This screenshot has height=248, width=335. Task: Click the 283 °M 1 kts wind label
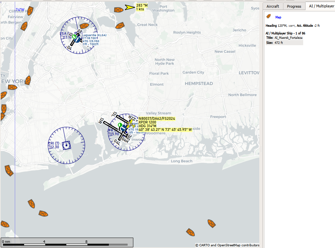click(x=142, y=7)
